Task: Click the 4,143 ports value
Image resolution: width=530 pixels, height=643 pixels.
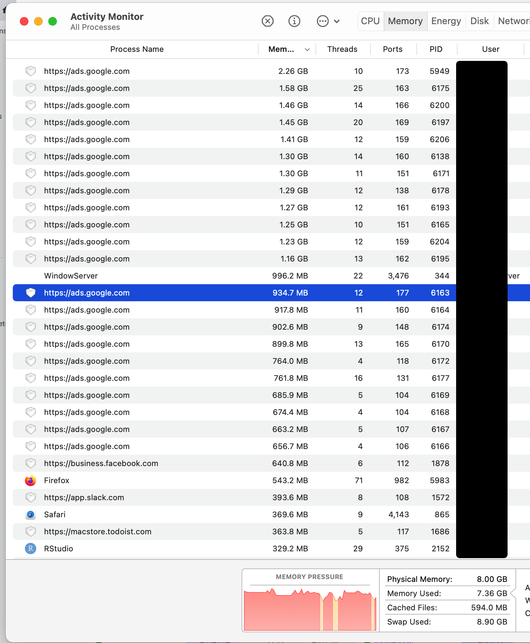Action: pos(399,515)
